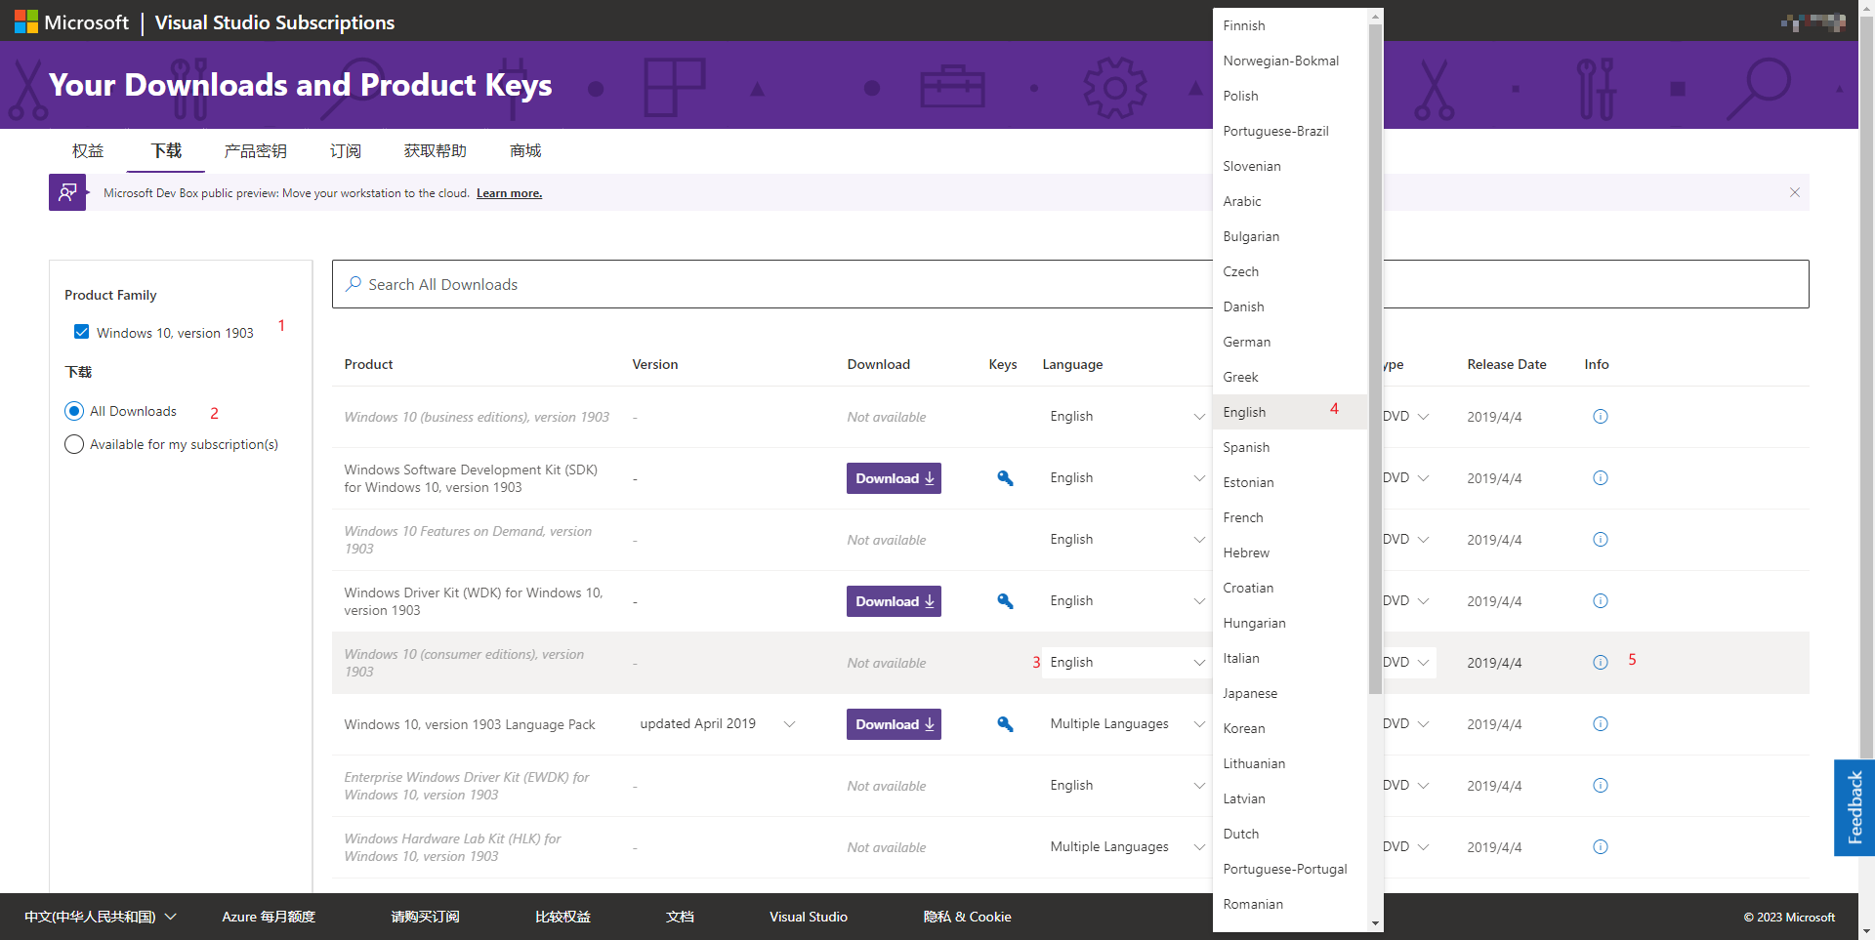Open the 商城 tab
This screenshot has width=1875, height=940.
524,151
